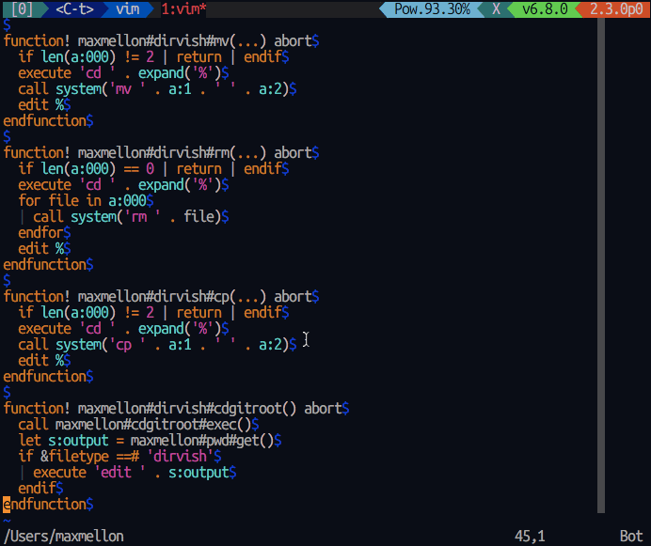The image size is (651, 546).
Task: Click the maxmellon#dirvish#cdgitroot() function declaration
Action: [x=176, y=408]
